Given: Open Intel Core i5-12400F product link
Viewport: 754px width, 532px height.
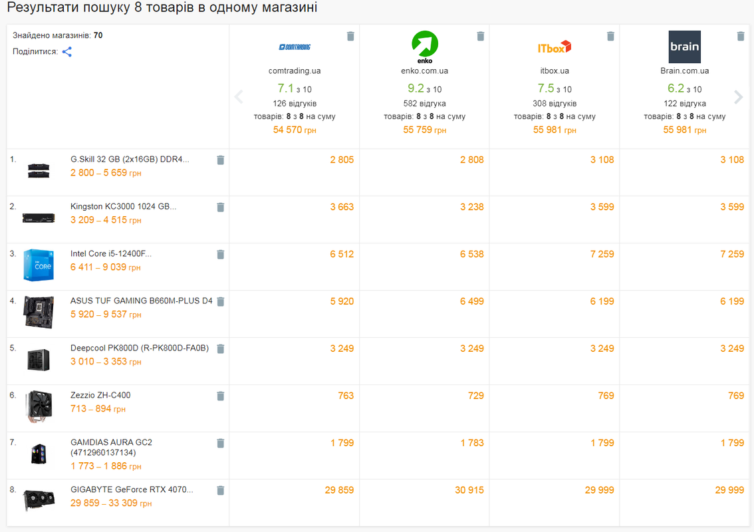Looking at the screenshot, I should [111, 253].
